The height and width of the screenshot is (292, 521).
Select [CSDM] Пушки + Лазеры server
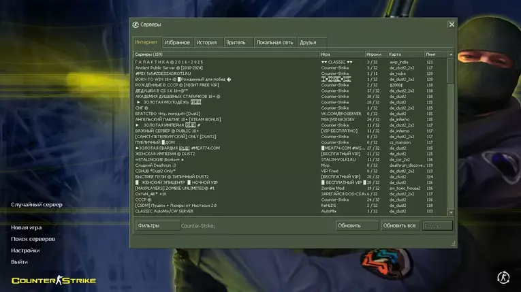(x=290, y=206)
